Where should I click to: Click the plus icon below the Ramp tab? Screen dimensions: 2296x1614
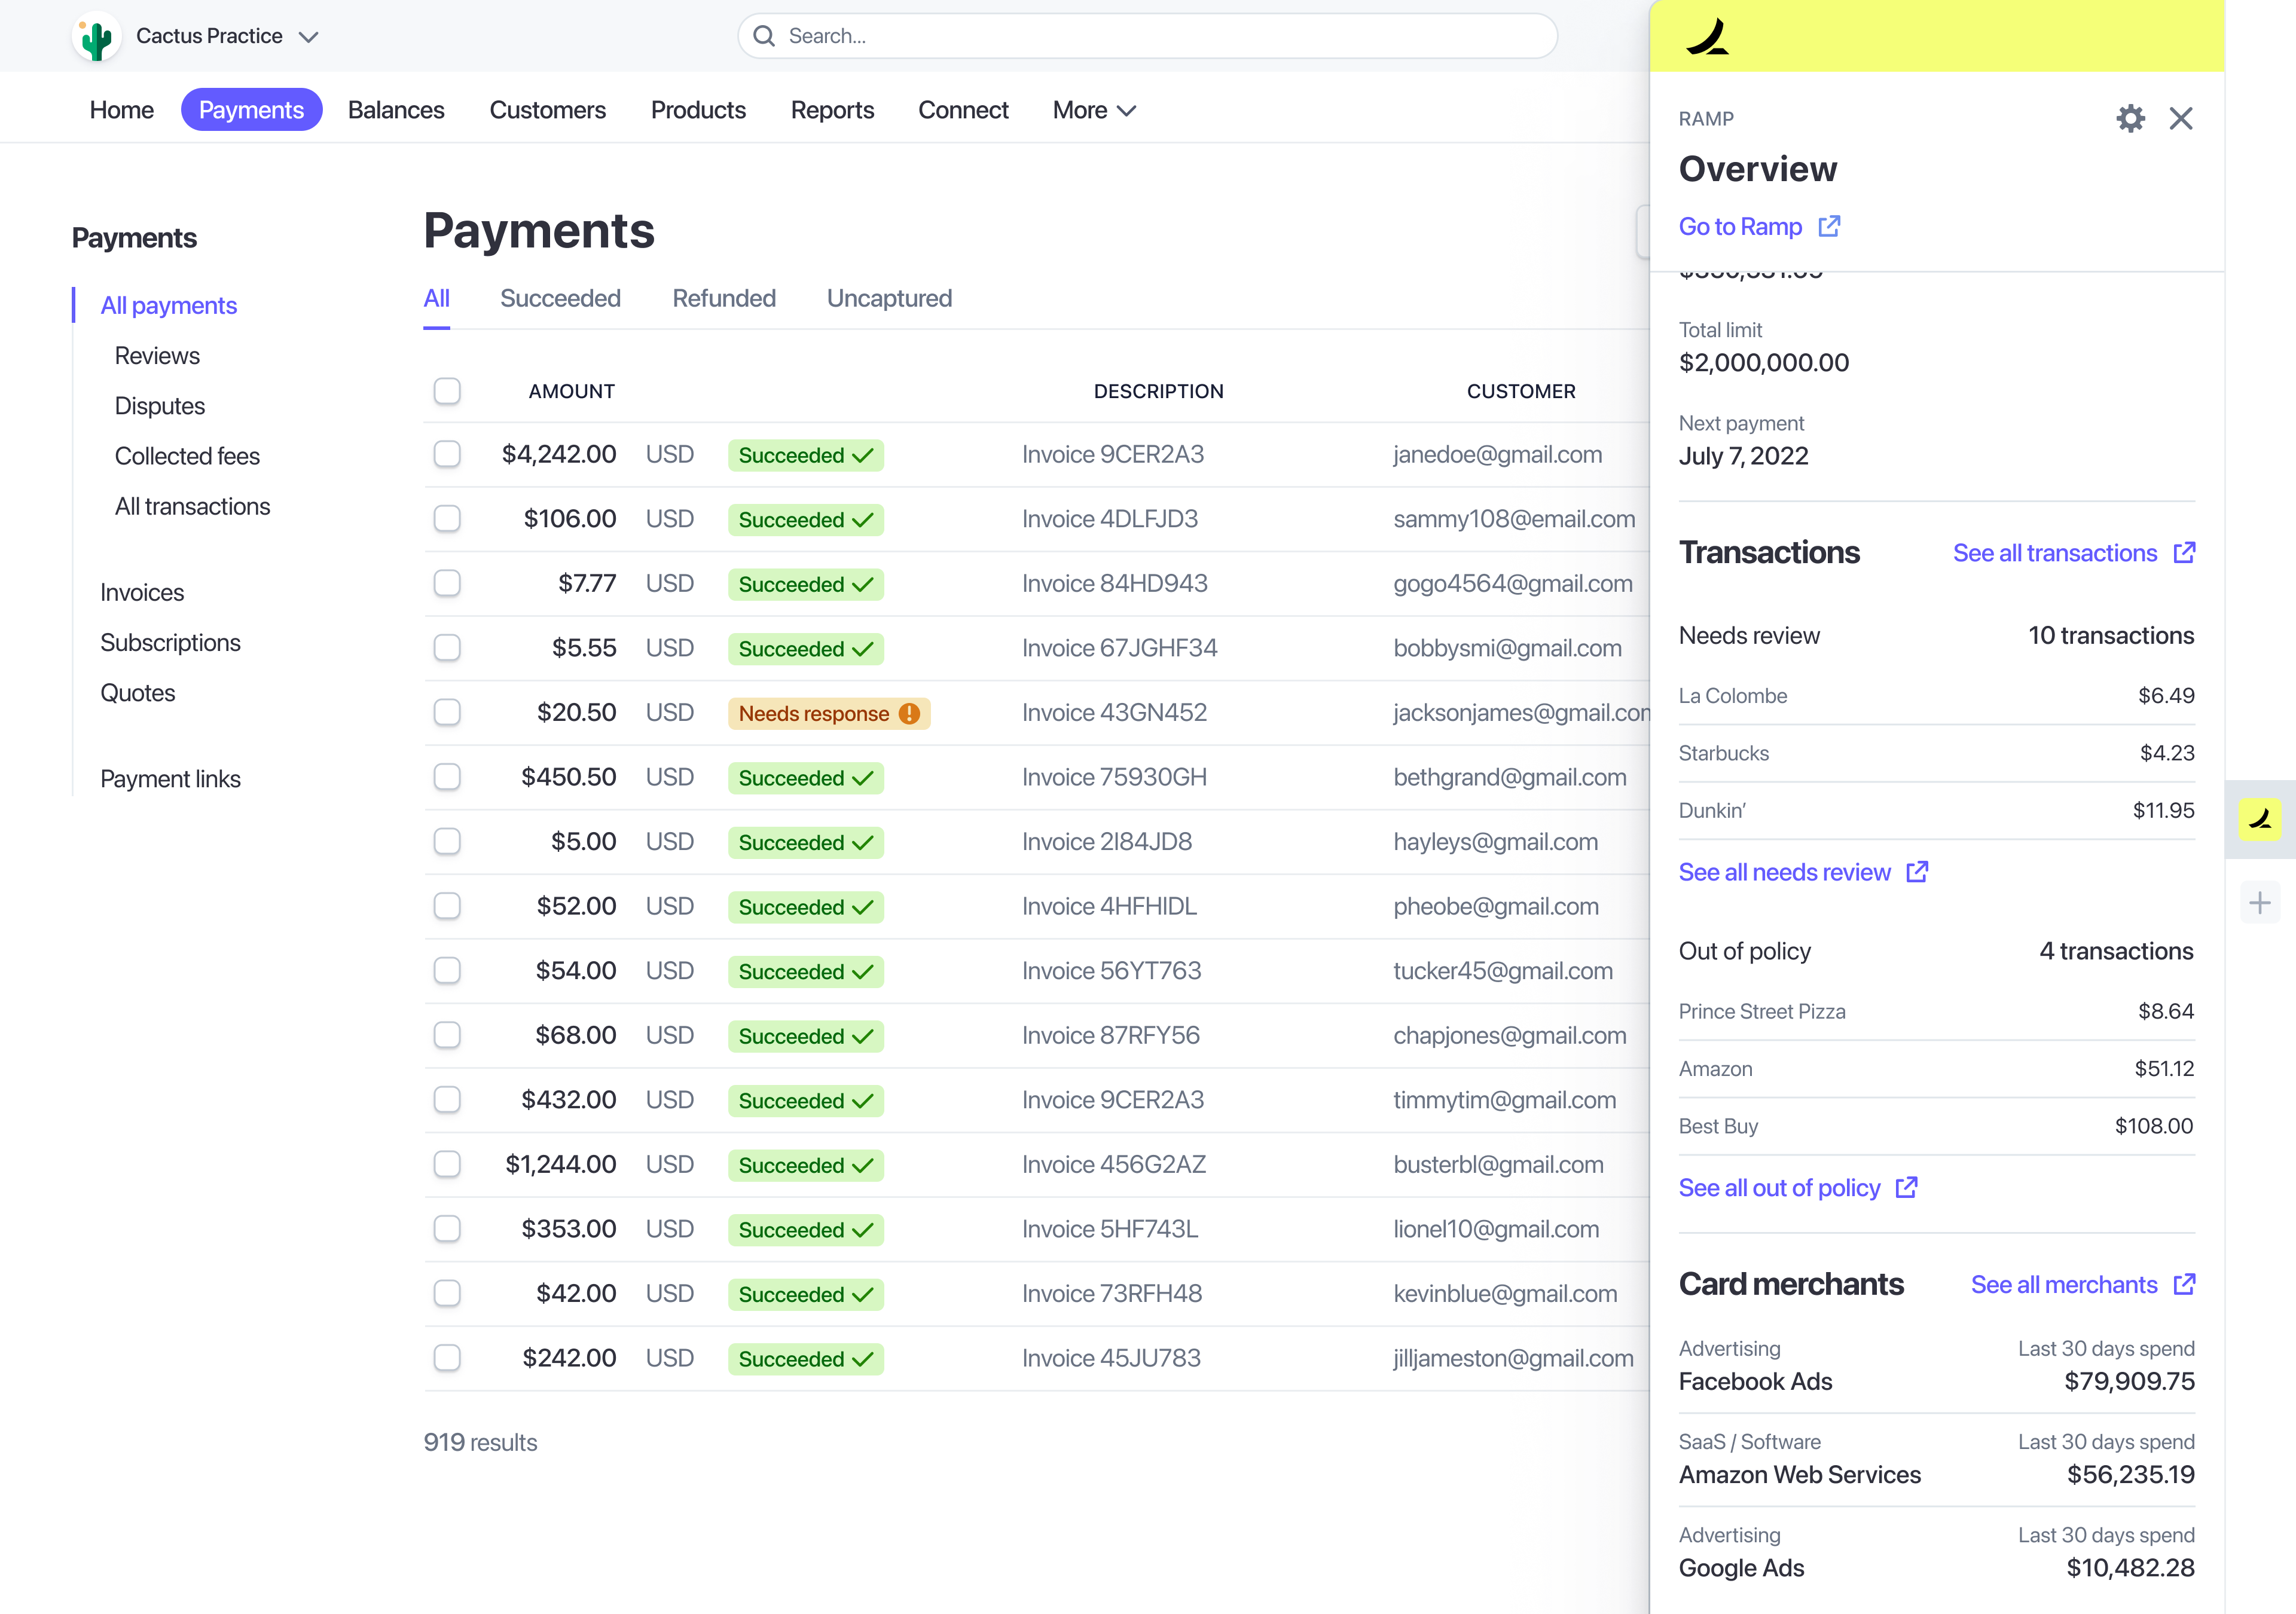click(2260, 902)
